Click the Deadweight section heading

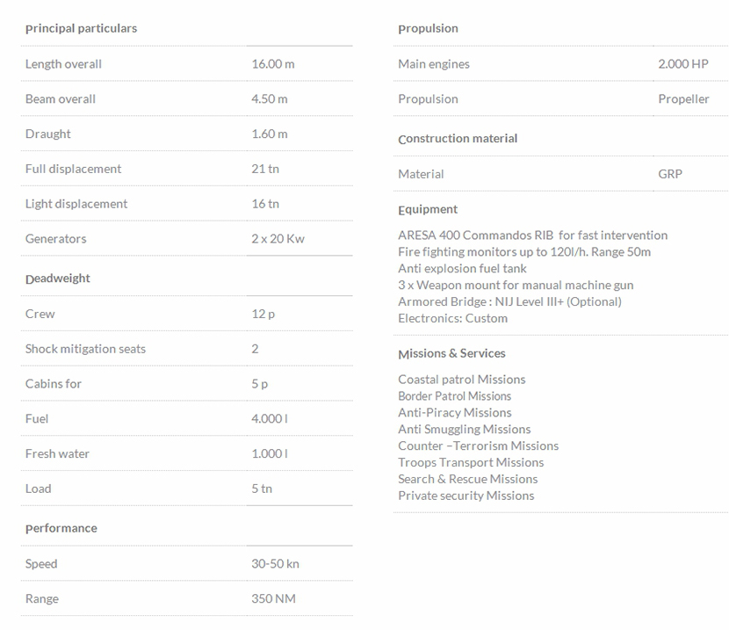[58, 279]
